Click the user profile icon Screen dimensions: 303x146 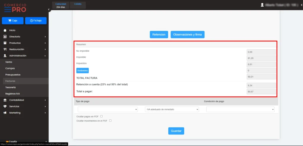(262, 5)
